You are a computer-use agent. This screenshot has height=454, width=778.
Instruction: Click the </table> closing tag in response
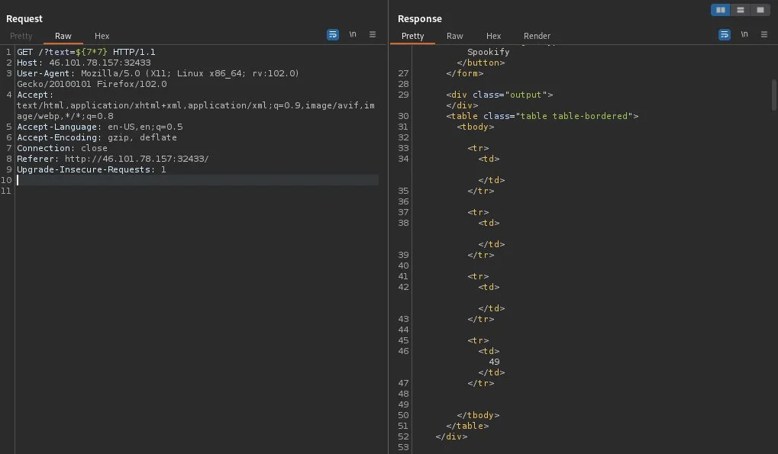tap(467, 426)
